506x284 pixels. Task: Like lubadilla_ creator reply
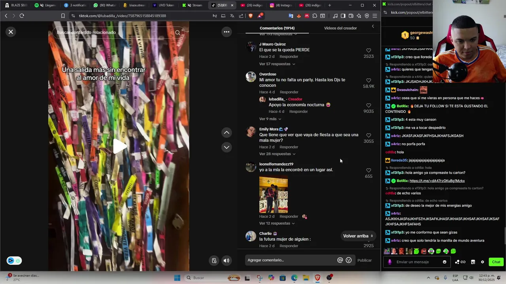tap(368, 105)
